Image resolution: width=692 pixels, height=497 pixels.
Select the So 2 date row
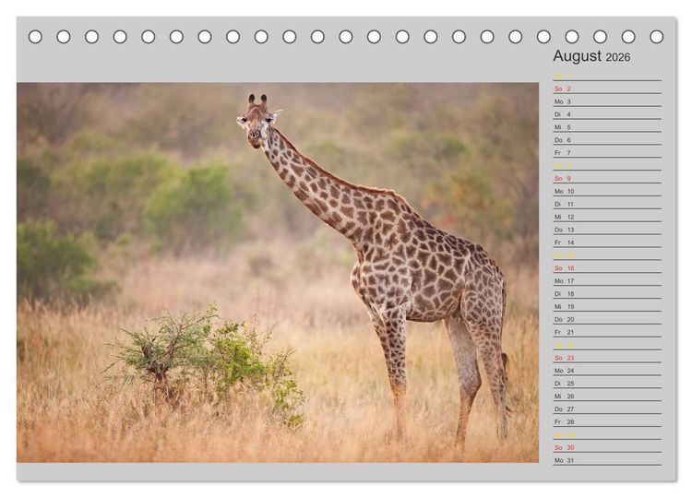[x=607, y=89]
